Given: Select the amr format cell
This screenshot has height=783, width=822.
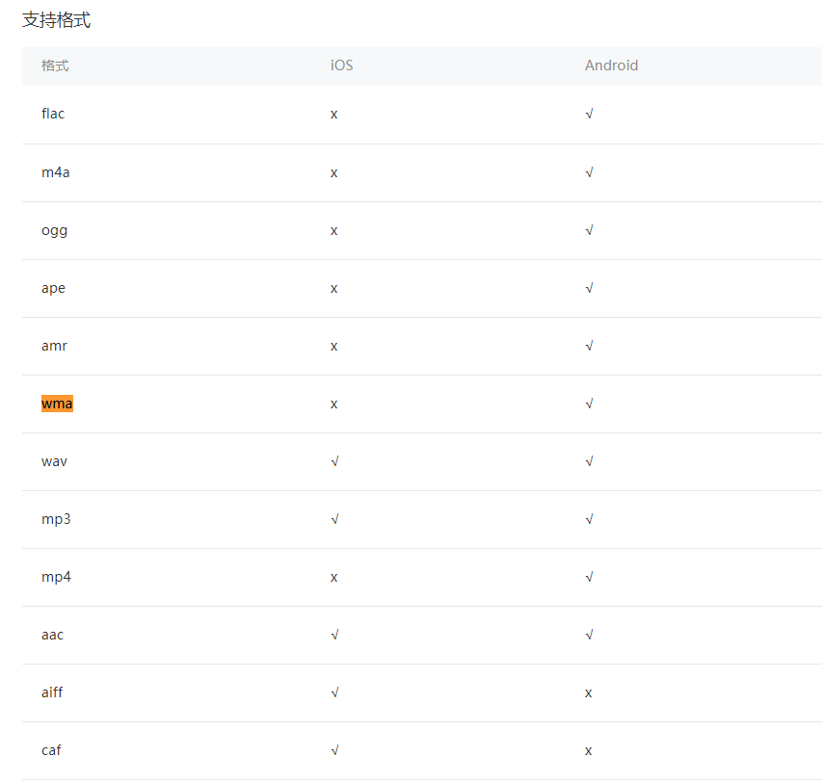Looking at the screenshot, I should click(55, 346).
